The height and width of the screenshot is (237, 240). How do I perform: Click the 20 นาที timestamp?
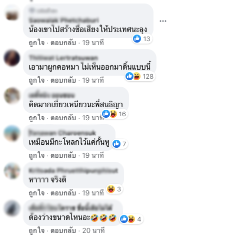93,230
